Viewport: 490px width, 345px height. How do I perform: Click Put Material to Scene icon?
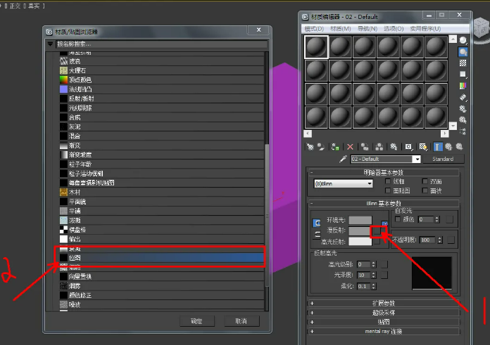(320, 147)
